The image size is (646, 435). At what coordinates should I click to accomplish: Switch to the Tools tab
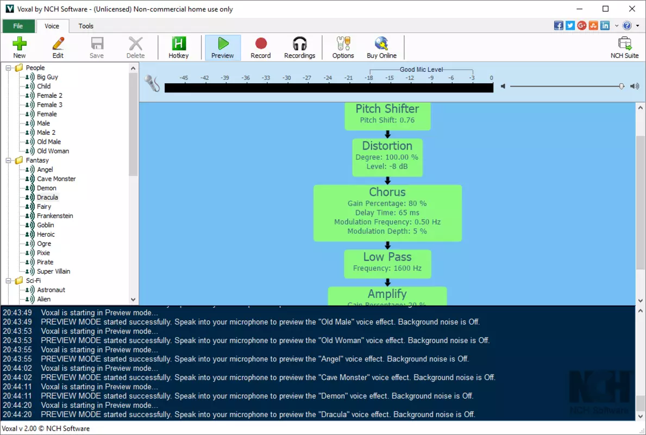pos(86,26)
